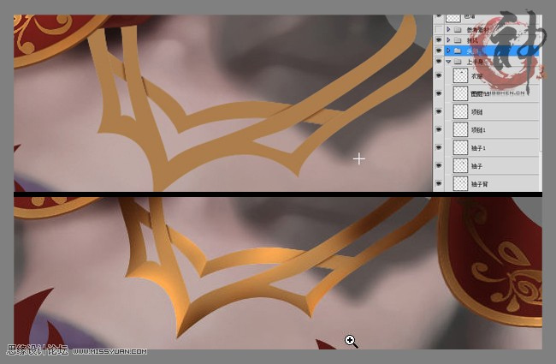
Task: Toggle visibility of the 袖子1 layer
Action: 439,147
